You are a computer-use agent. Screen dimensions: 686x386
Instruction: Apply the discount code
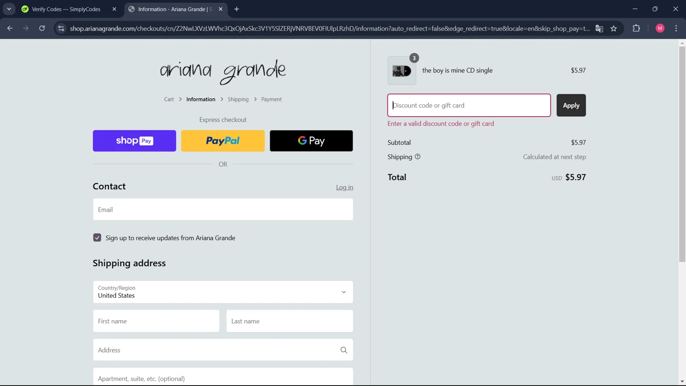(x=571, y=105)
